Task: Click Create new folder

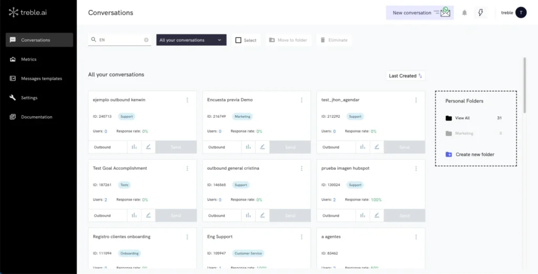Action: point(474,155)
